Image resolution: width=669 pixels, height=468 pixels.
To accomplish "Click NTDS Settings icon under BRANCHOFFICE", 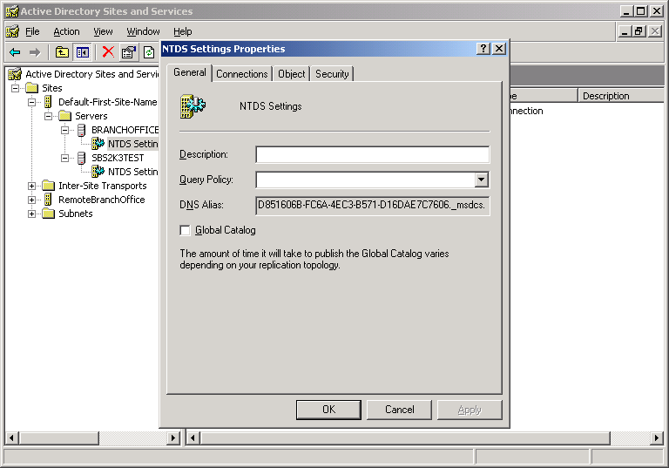I will [98, 144].
